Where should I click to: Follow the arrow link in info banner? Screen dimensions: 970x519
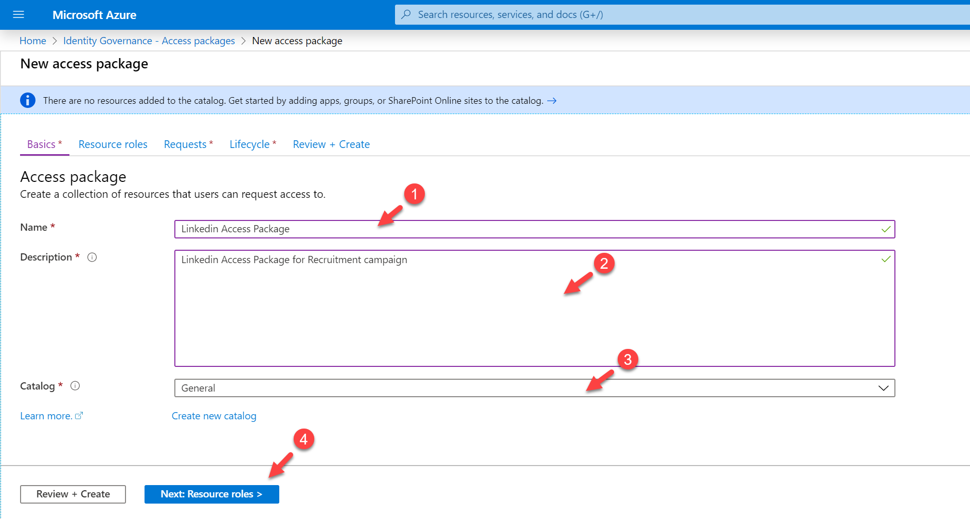click(x=552, y=101)
